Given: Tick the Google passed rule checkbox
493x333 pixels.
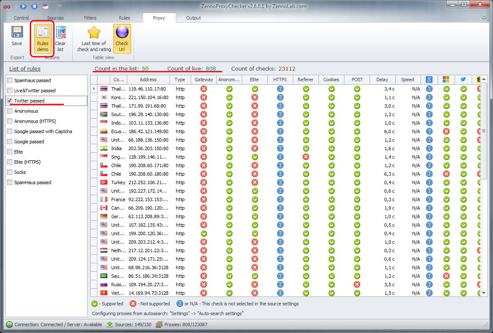Looking at the screenshot, I should click(10, 142).
